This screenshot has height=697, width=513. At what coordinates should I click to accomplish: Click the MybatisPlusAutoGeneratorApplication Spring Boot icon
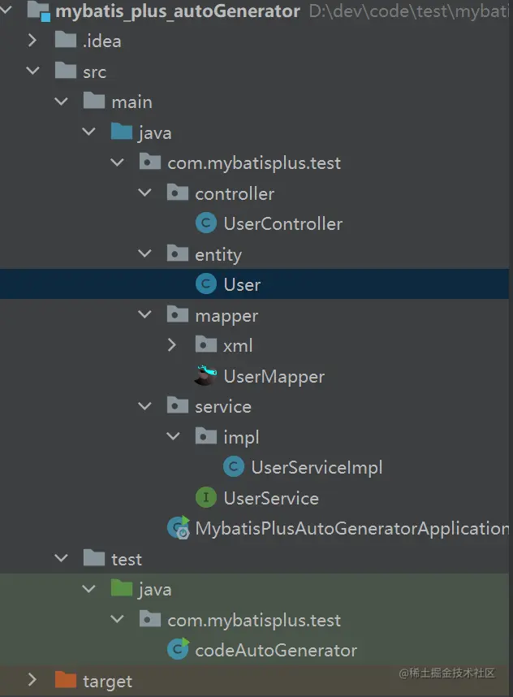(179, 528)
